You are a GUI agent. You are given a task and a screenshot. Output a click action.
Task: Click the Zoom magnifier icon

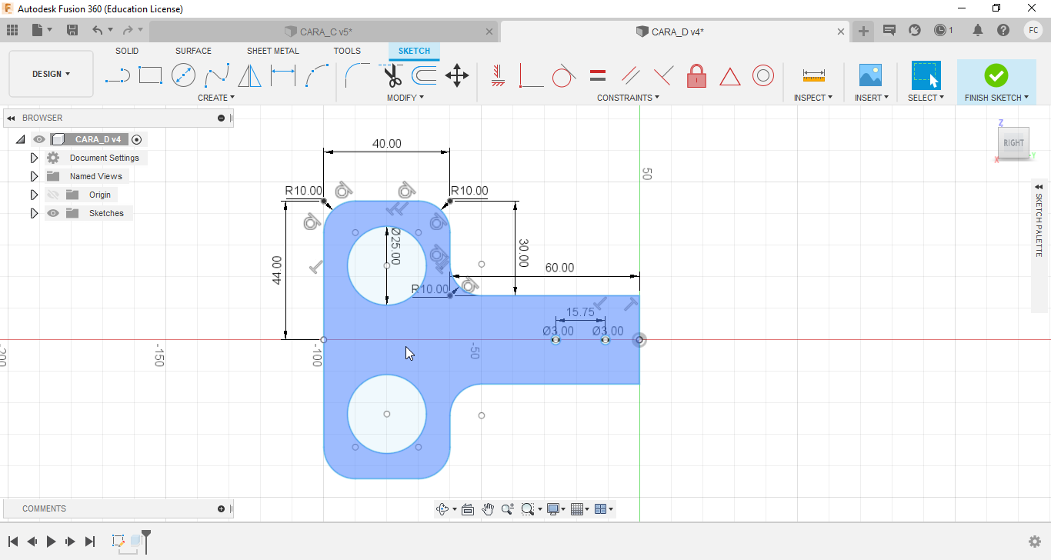pyautogui.click(x=508, y=508)
